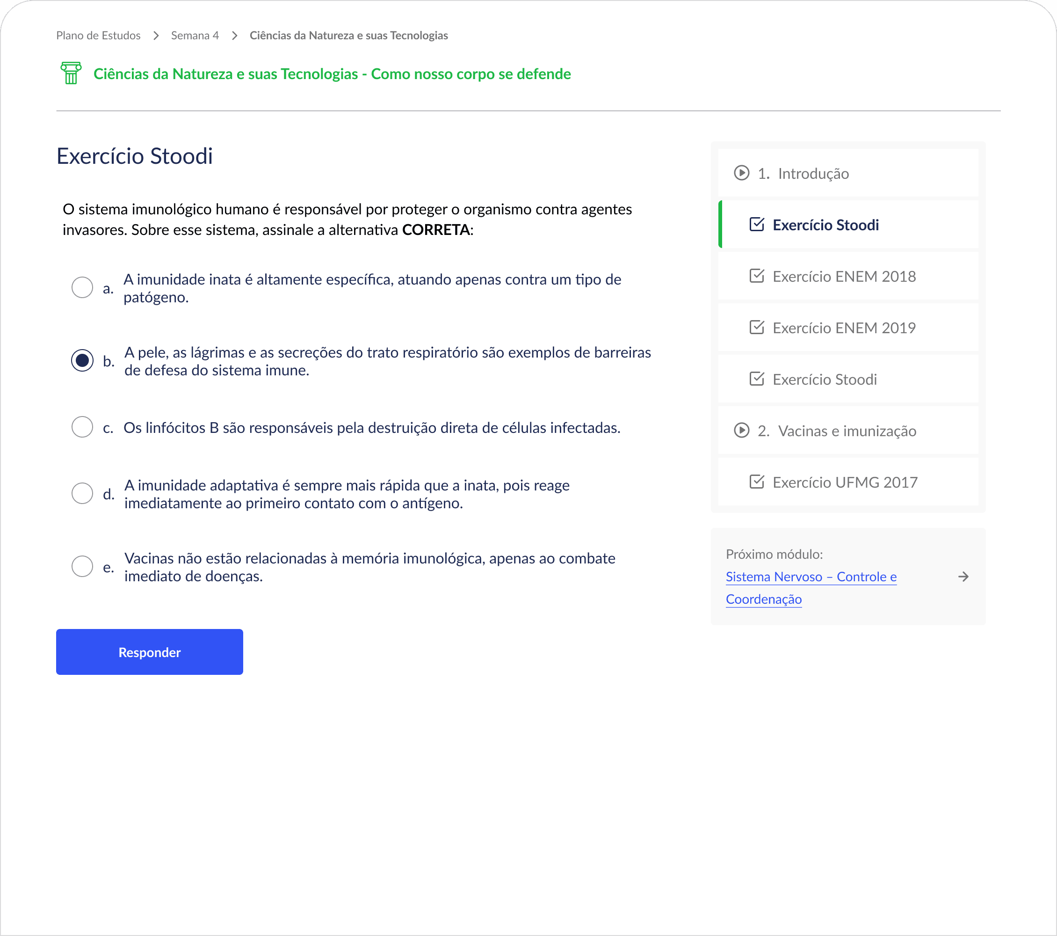Screen dimensions: 1057x936
Task: Click checkbox icon beside Exercício ENEM 2019
Action: [756, 327]
